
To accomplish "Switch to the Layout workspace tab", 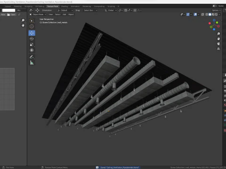I will (x=8, y=7).
